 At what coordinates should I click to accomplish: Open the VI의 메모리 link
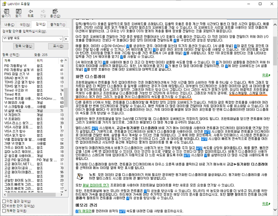point(83,211)
